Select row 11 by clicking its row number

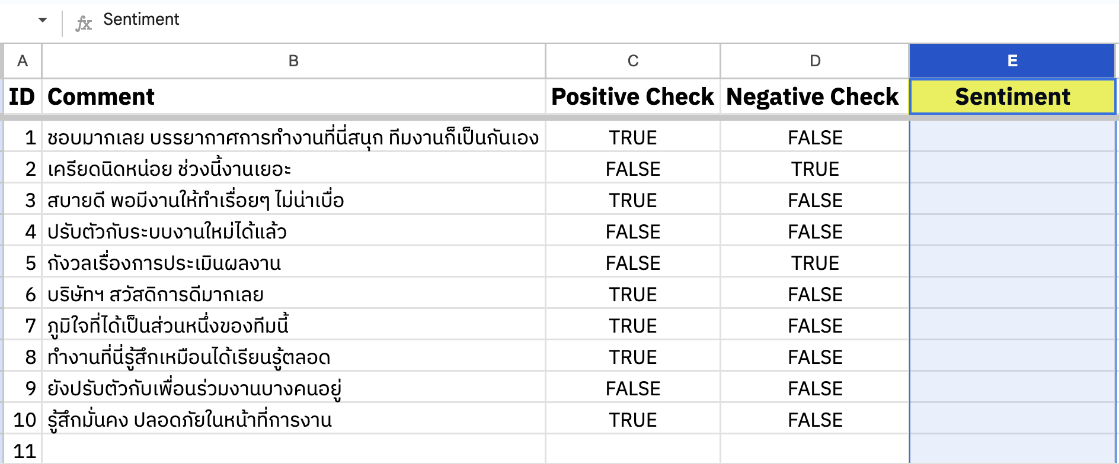pyautogui.click(x=22, y=450)
